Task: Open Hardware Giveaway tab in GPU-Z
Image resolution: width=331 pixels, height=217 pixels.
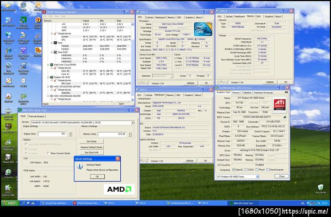Action: pyautogui.click(x=263, y=92)
